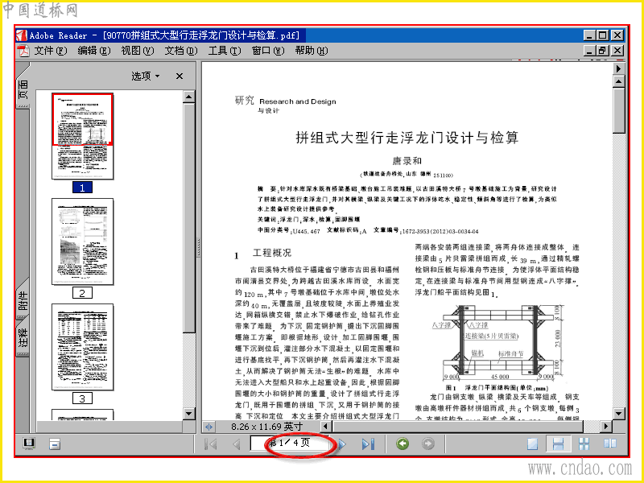Viewport: 644px width, 483px height.
Task: Open the 工具 menu
Action: pyautogui.click(x=225, y=51)
